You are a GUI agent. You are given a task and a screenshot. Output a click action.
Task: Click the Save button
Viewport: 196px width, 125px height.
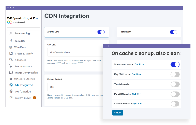pyautogui.click(x=118, y=113)
